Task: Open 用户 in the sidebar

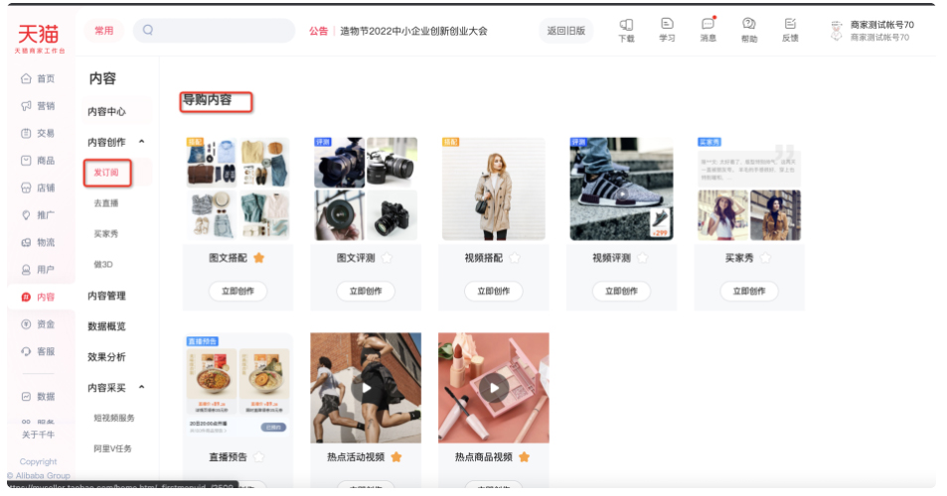Action: 38,270
